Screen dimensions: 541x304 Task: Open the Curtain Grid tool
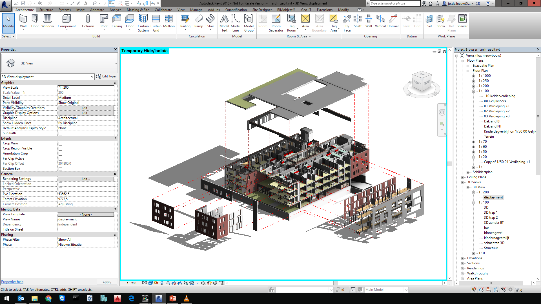coord(156,23)
